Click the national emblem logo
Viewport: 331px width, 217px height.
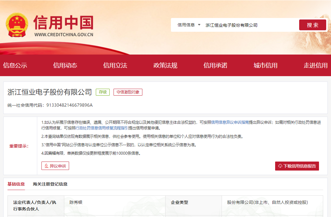[17, 25]
